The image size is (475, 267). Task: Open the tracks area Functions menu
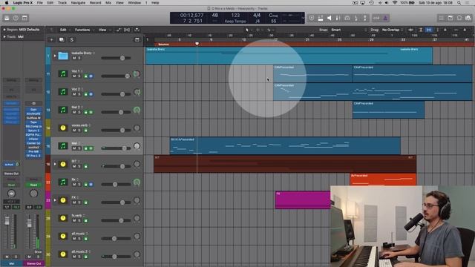click(82, 30)
